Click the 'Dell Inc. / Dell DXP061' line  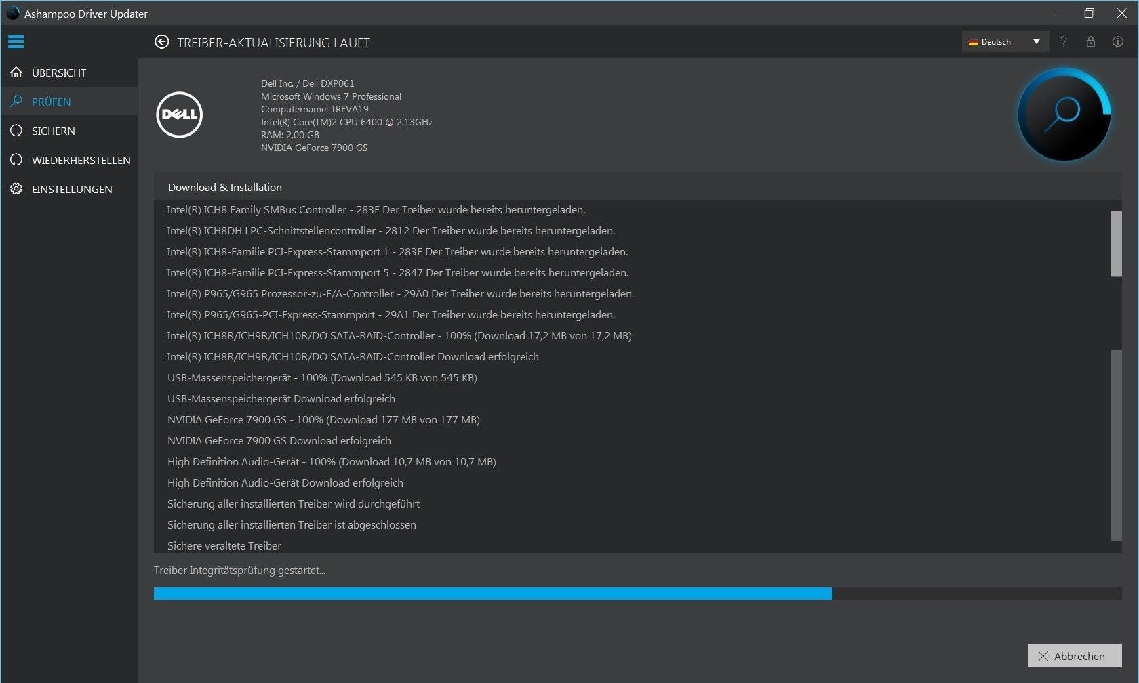click(x=308, y=83)
